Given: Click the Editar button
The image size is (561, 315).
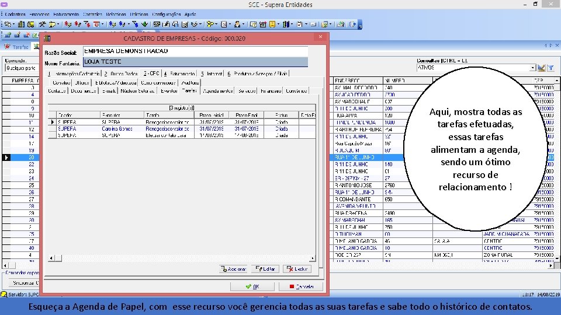Looking at the screenshot, I should (x=265, y=269).
